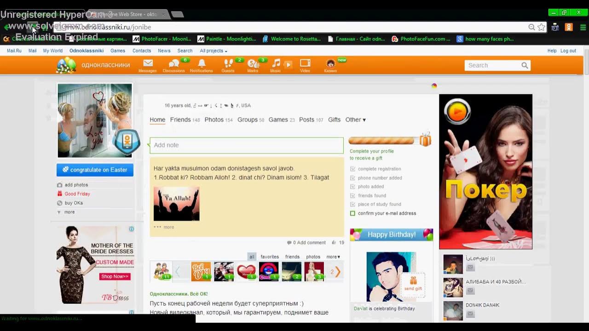Click the search magnifier in orange bar
This screenshot has width=589, height=331.
(525, 65)
